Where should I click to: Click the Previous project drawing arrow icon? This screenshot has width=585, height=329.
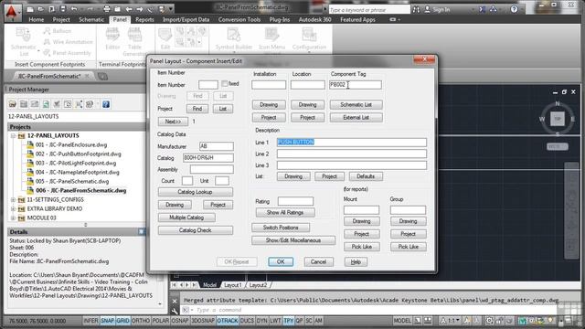point(129,9)
